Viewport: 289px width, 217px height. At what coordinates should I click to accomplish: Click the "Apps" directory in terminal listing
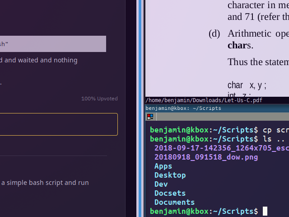163,166
